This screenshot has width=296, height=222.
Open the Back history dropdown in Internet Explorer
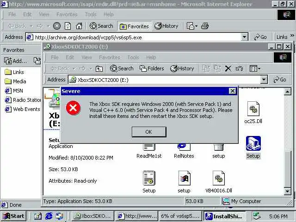click(x=31, y=26)
